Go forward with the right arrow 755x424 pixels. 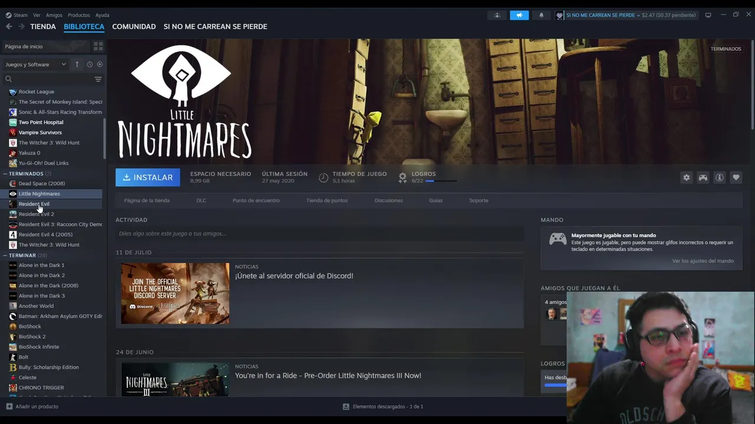21,26
